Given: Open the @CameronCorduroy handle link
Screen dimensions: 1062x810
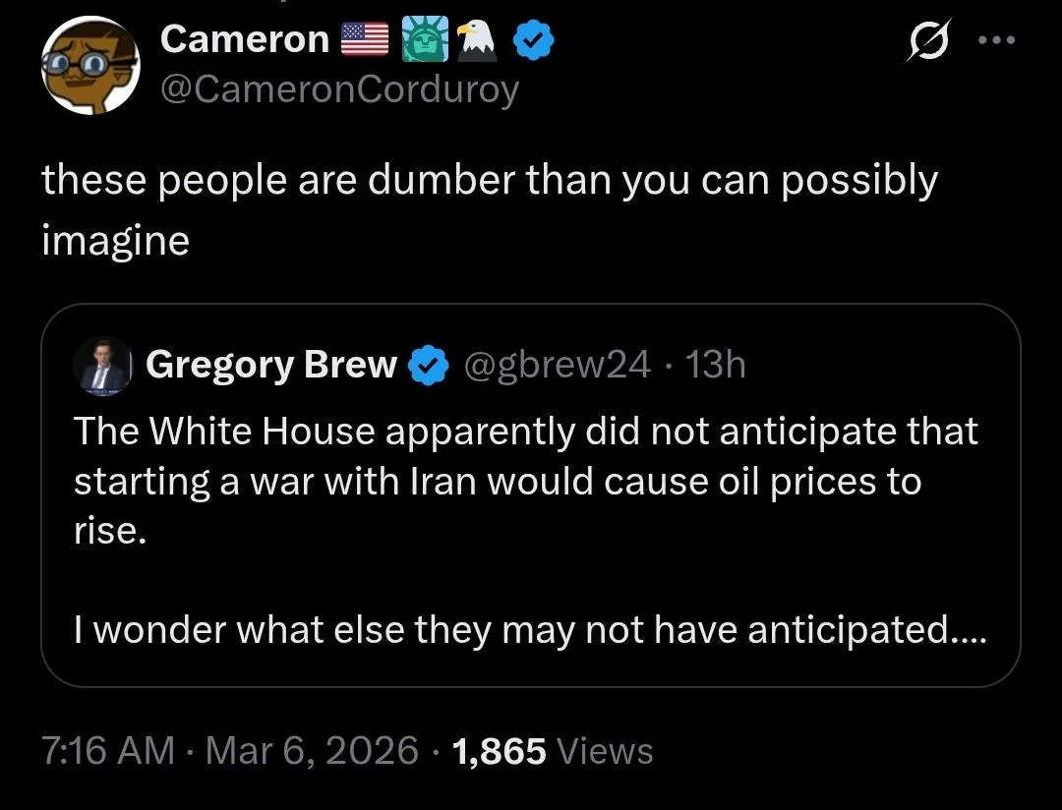Looking at the screenshot, I should [338, 89].
